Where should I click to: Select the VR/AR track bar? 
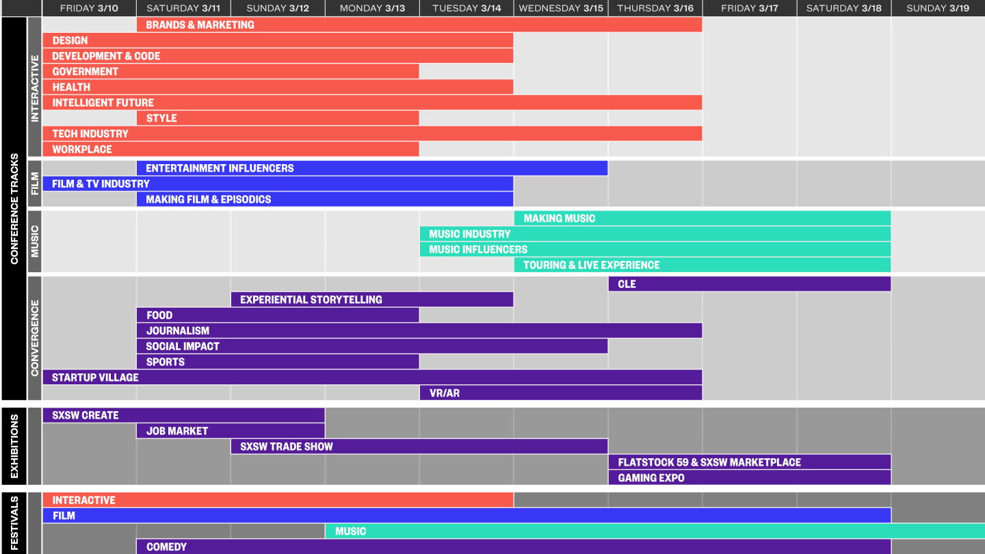pos(561,393)
